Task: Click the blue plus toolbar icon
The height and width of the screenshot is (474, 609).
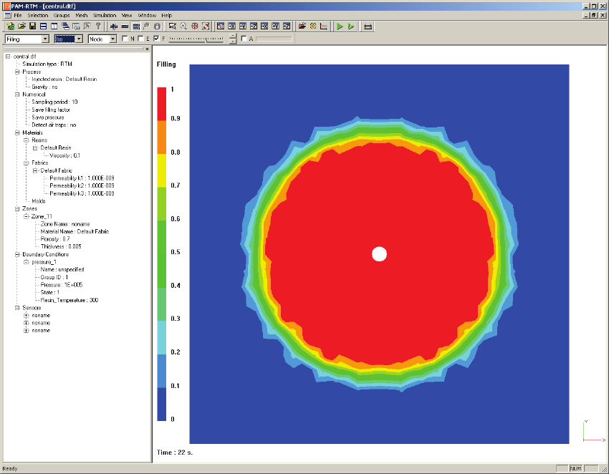Action: click(x=114, y=26)
